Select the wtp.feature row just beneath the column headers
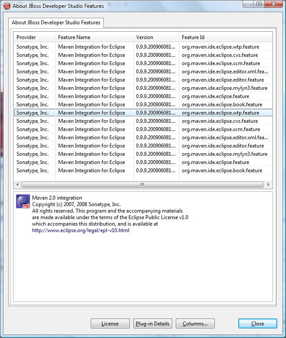The width and height of the screenshot is (286, 338). pyautogui.click(x=143, y=47)
